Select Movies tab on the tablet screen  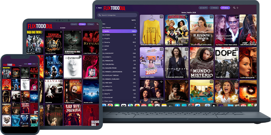(82, 24)
